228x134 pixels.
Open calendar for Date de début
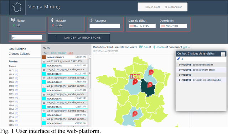coord(131,26)
